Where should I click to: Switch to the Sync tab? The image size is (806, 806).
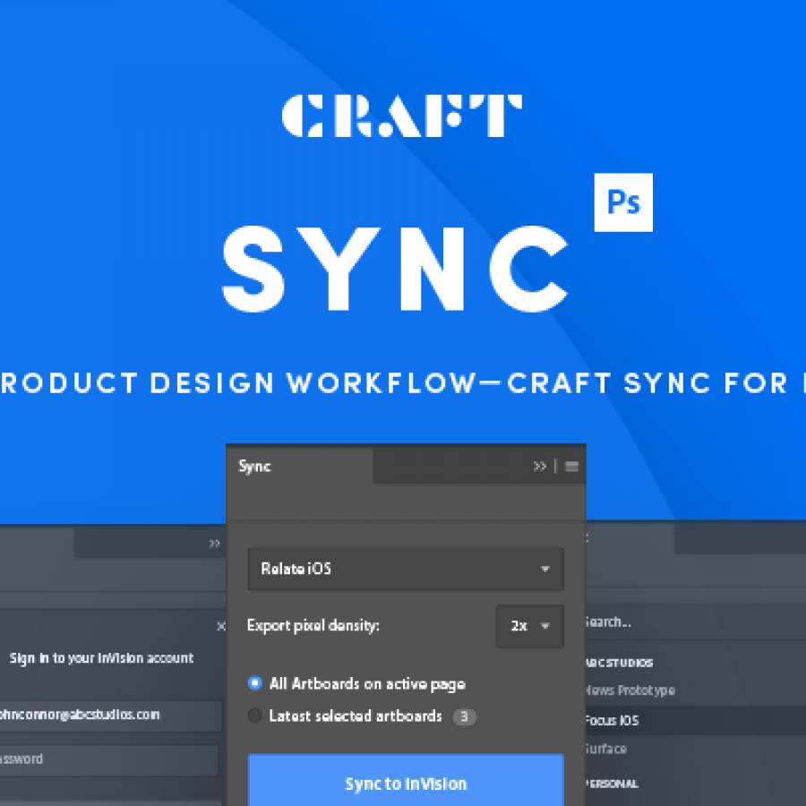[x=253, y=466]
